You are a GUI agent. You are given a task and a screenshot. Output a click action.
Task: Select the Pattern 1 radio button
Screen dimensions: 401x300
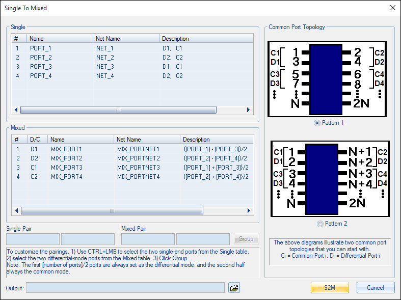[x=318, y=123]
